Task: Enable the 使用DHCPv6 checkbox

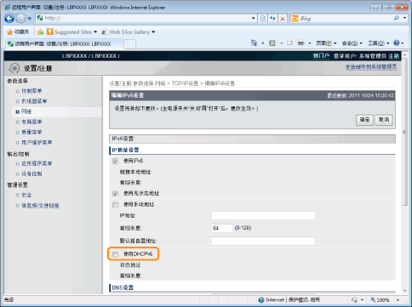Action: click(115, 254)
